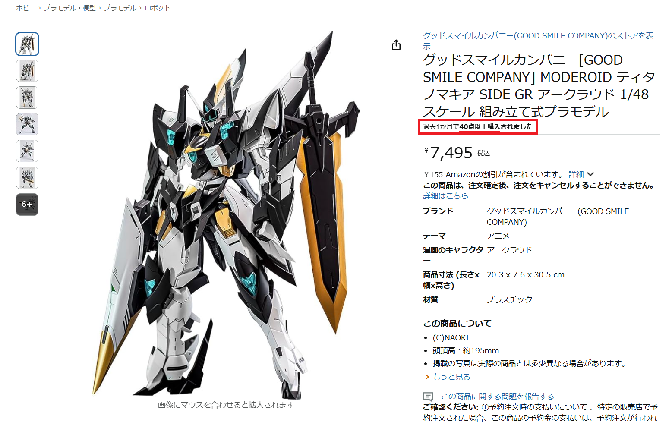Select the second product thumbnail
Viewport: 672px width, 422px height.
[x=27, y=71]
